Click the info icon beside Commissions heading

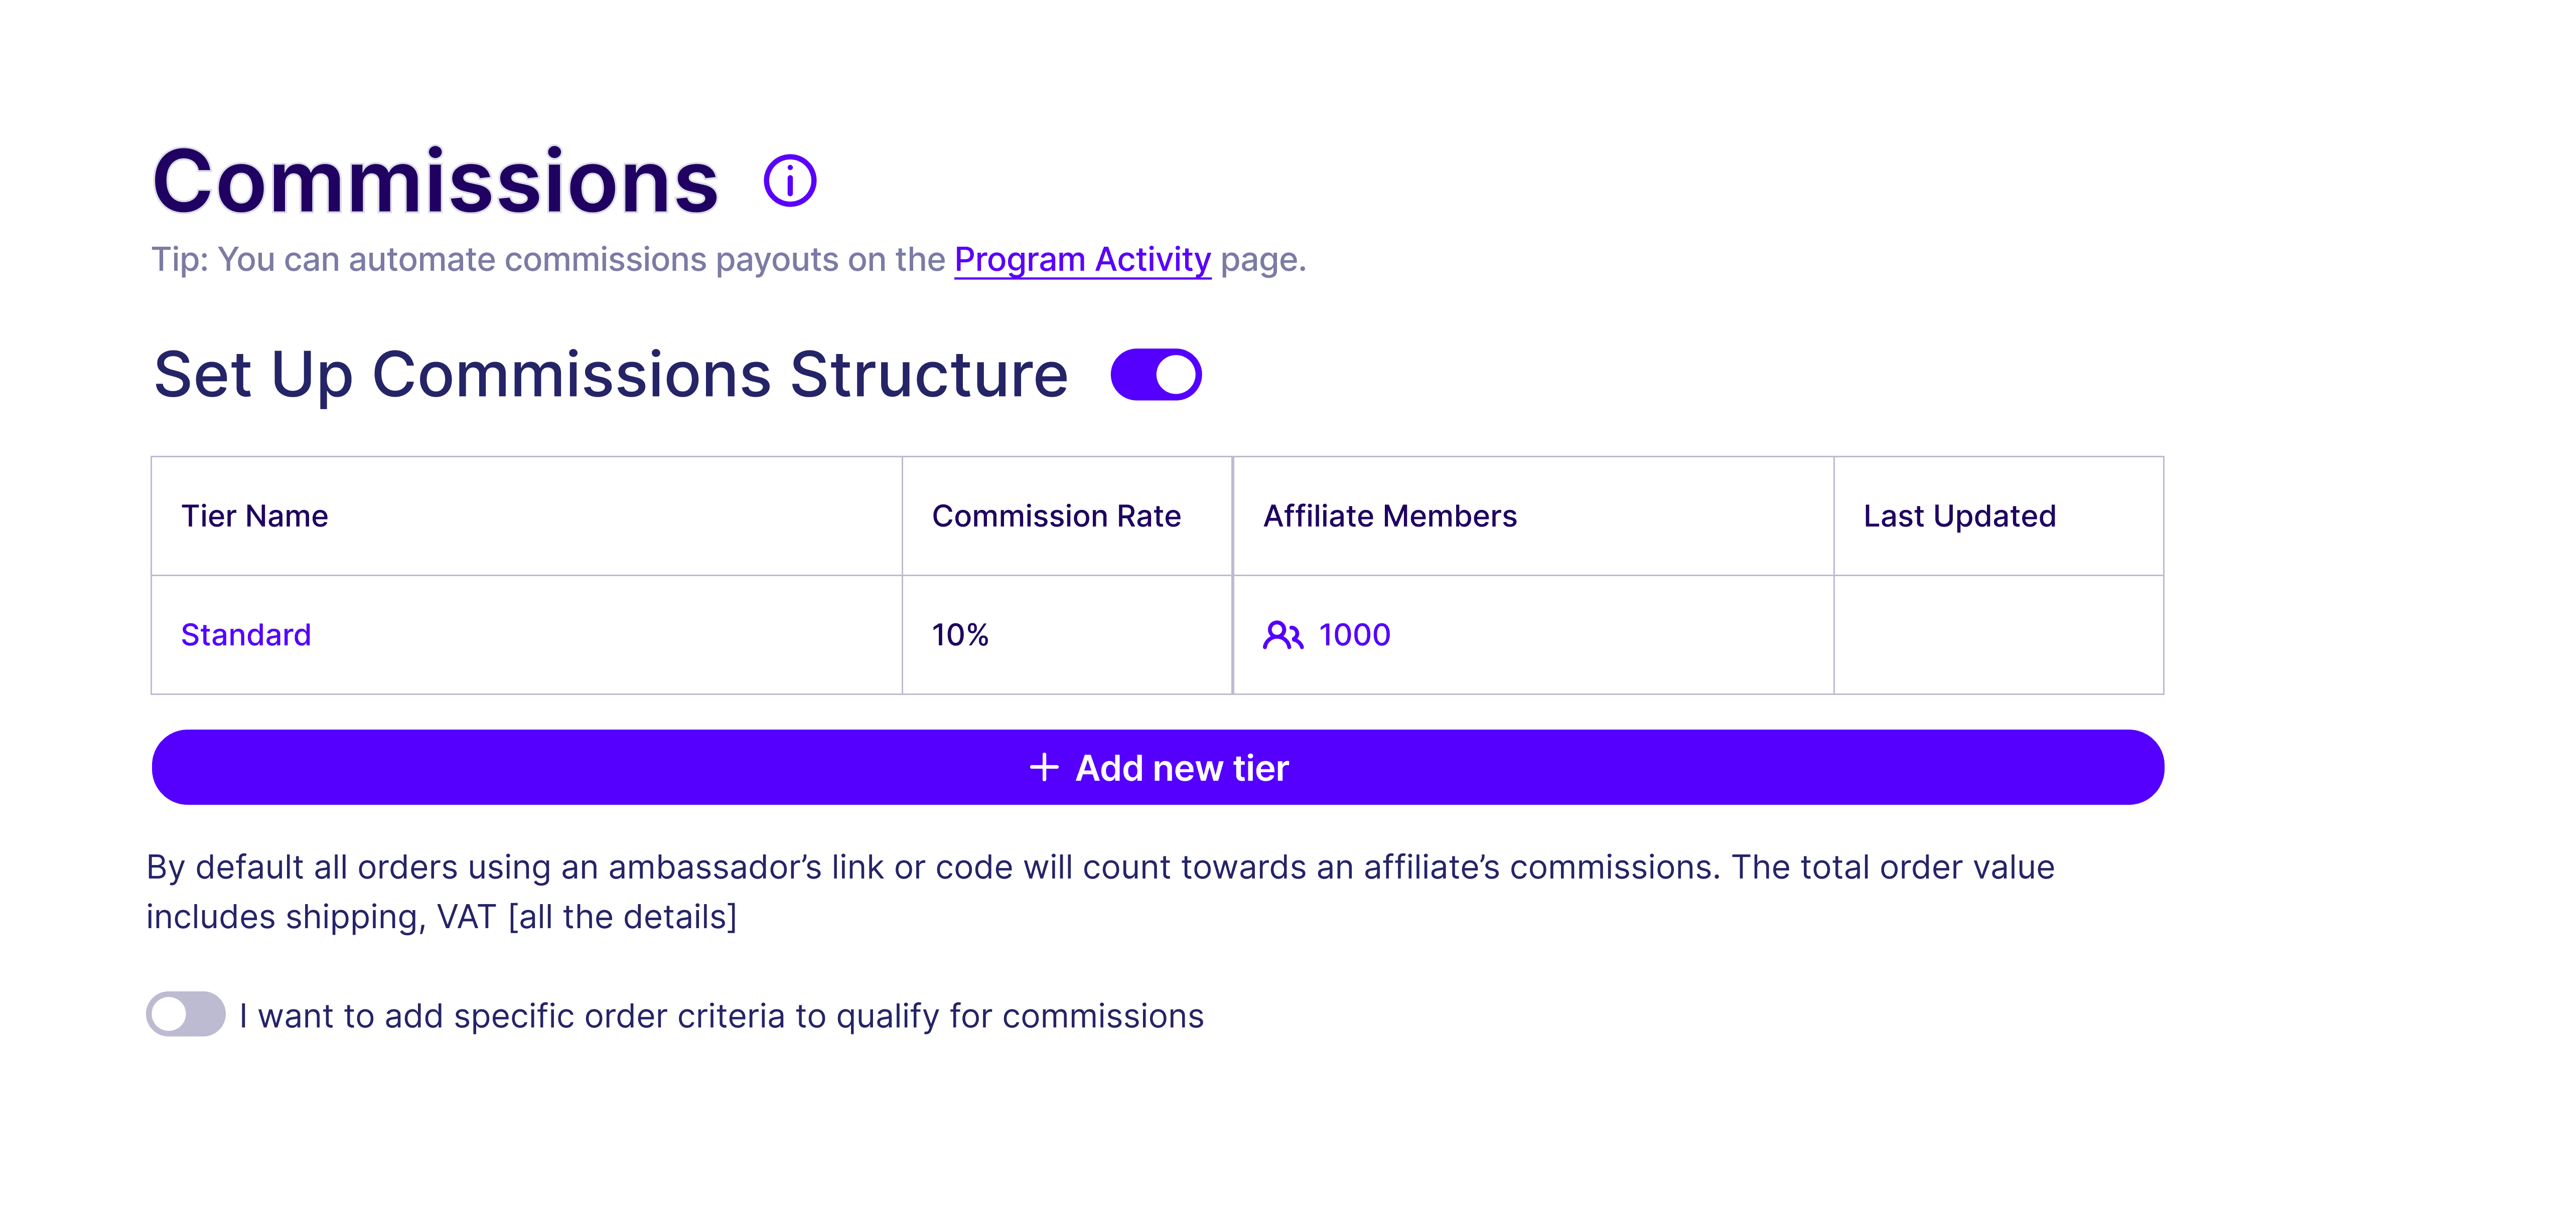789,181
